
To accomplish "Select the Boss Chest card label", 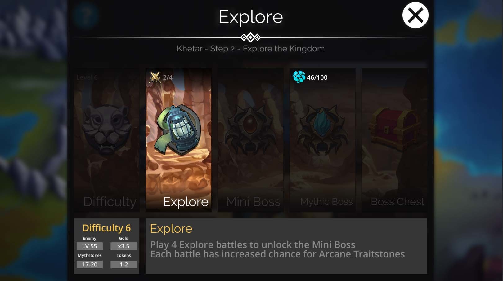I will (397, 202).
